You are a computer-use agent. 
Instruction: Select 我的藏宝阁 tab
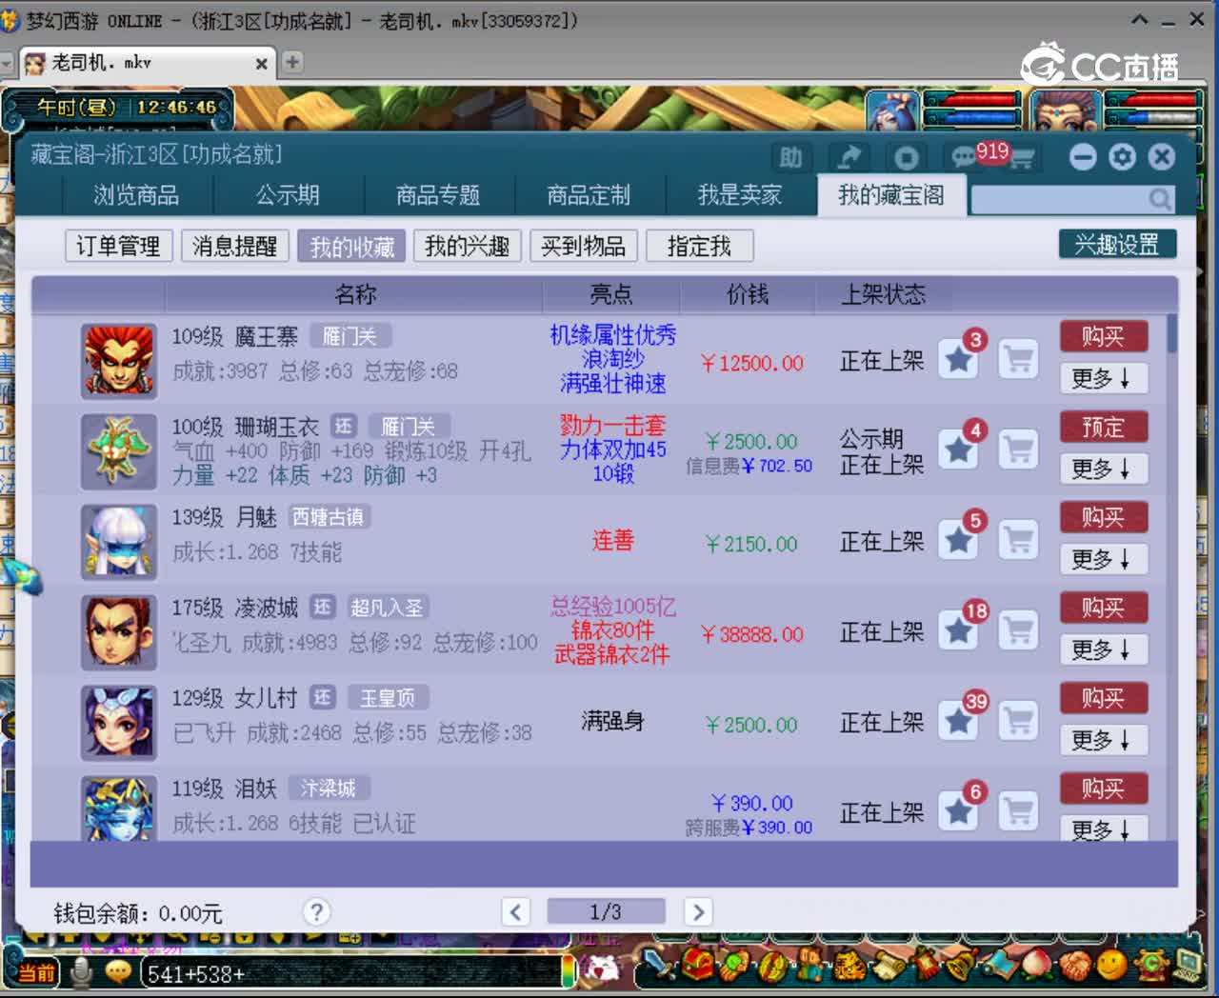(891, 195)
